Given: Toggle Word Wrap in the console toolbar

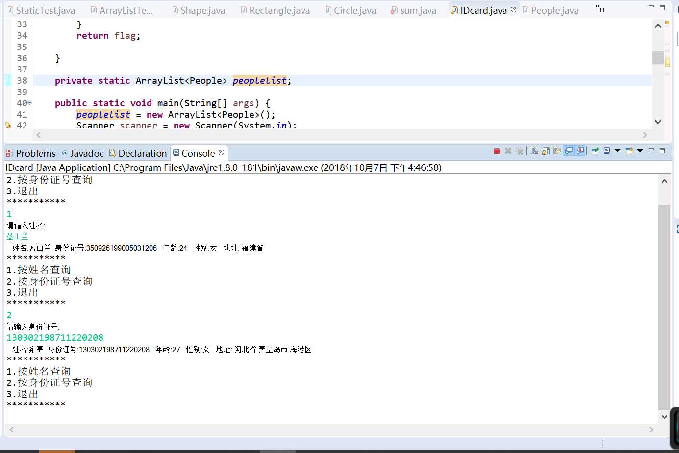Looking at the screenshot, I should tap(557, 151).
